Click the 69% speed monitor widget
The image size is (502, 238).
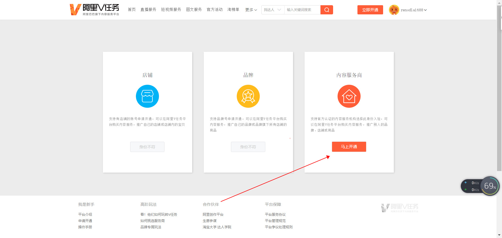tap(480, 186)
